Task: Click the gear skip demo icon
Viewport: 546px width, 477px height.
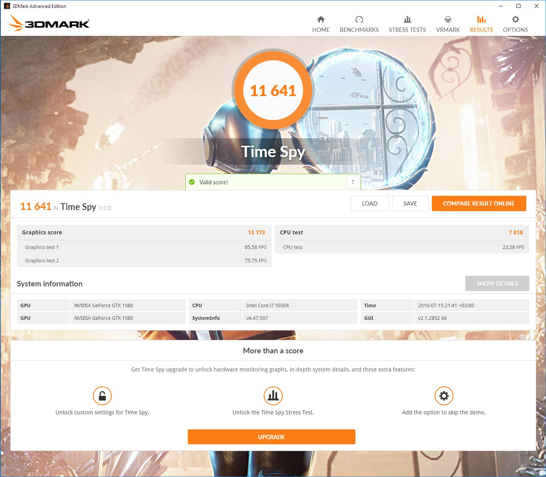Action: 444,396
